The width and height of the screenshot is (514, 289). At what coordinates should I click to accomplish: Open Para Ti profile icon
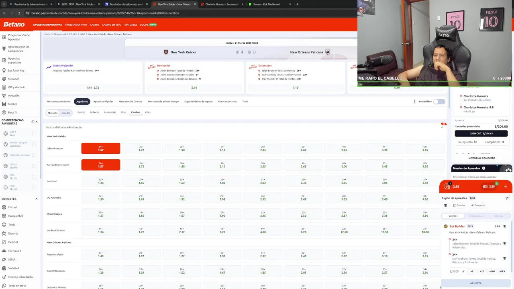pyautogui.click(x=4, y=112)
